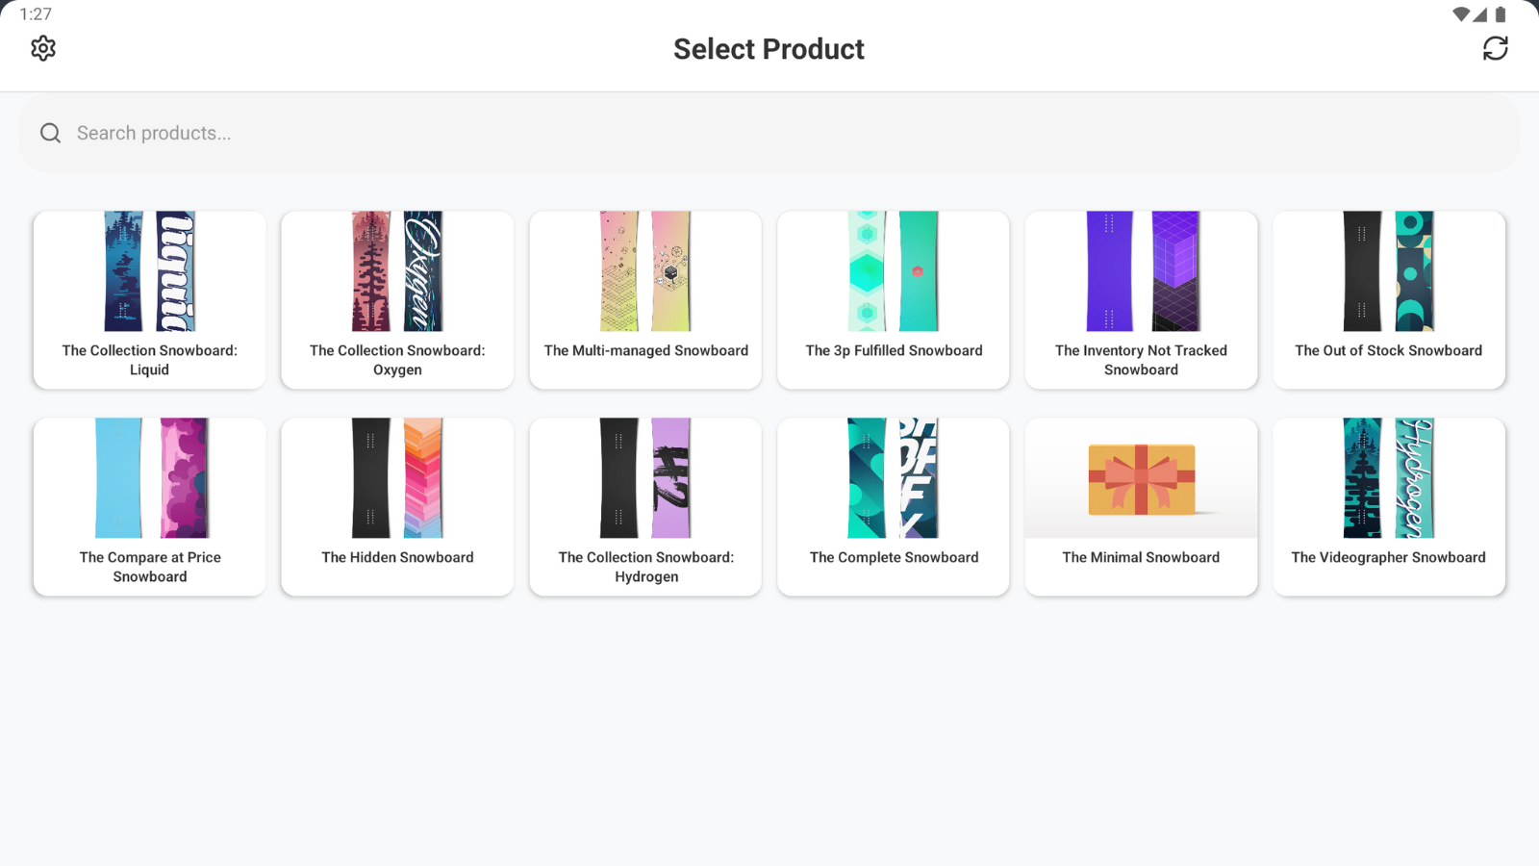The image size is (1539, 866).
Task: Click the cellular signal status icon
Action: (1480, 14)
